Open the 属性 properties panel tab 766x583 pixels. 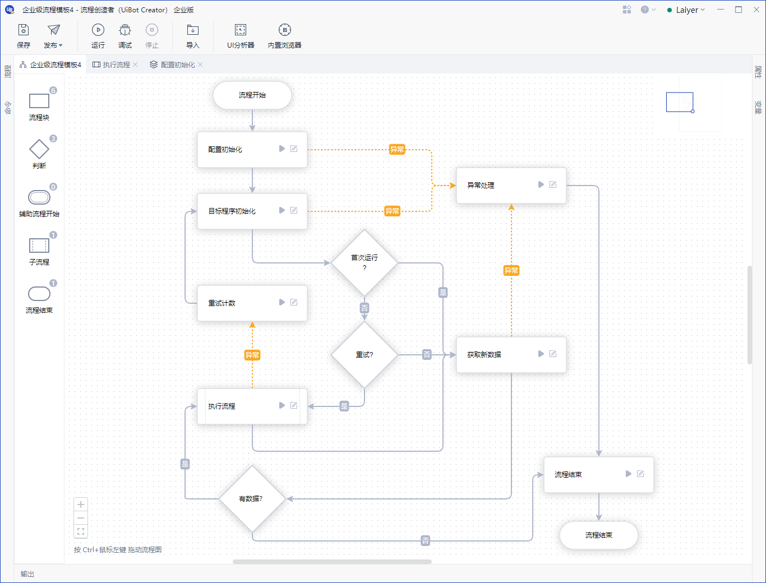[758, 71]
